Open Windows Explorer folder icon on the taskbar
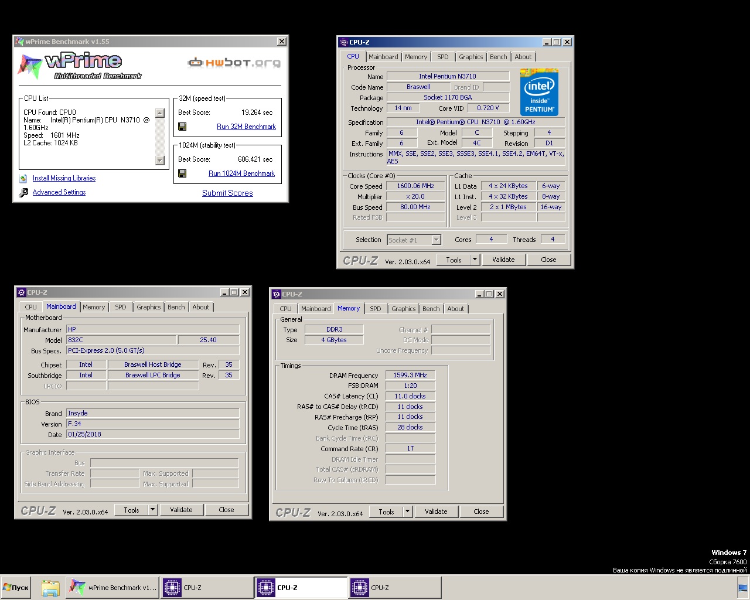The height and width of the screenshot is (600, 750). click(50, 588)
